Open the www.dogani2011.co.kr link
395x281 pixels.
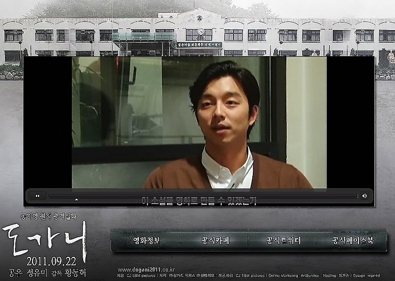(146, 270)
